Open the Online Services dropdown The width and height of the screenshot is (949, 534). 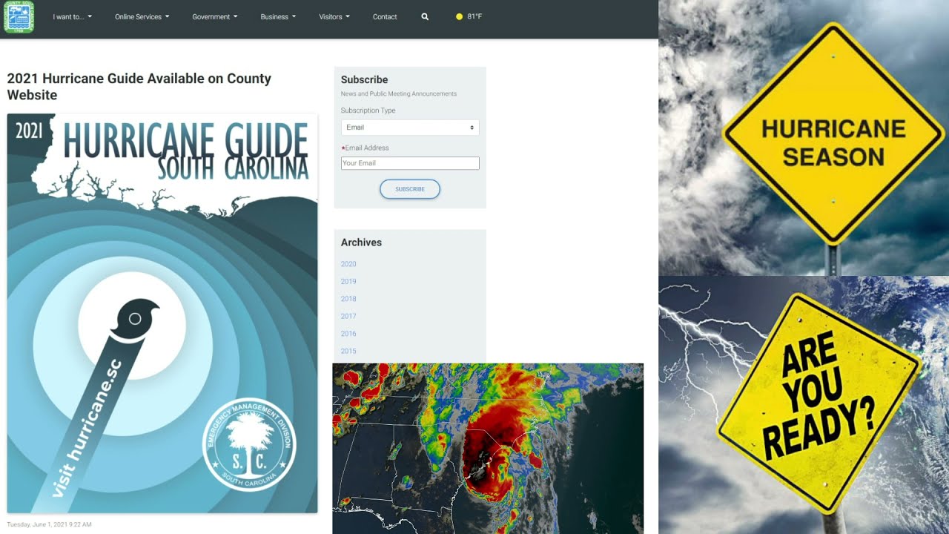click(x=142, y=16)
